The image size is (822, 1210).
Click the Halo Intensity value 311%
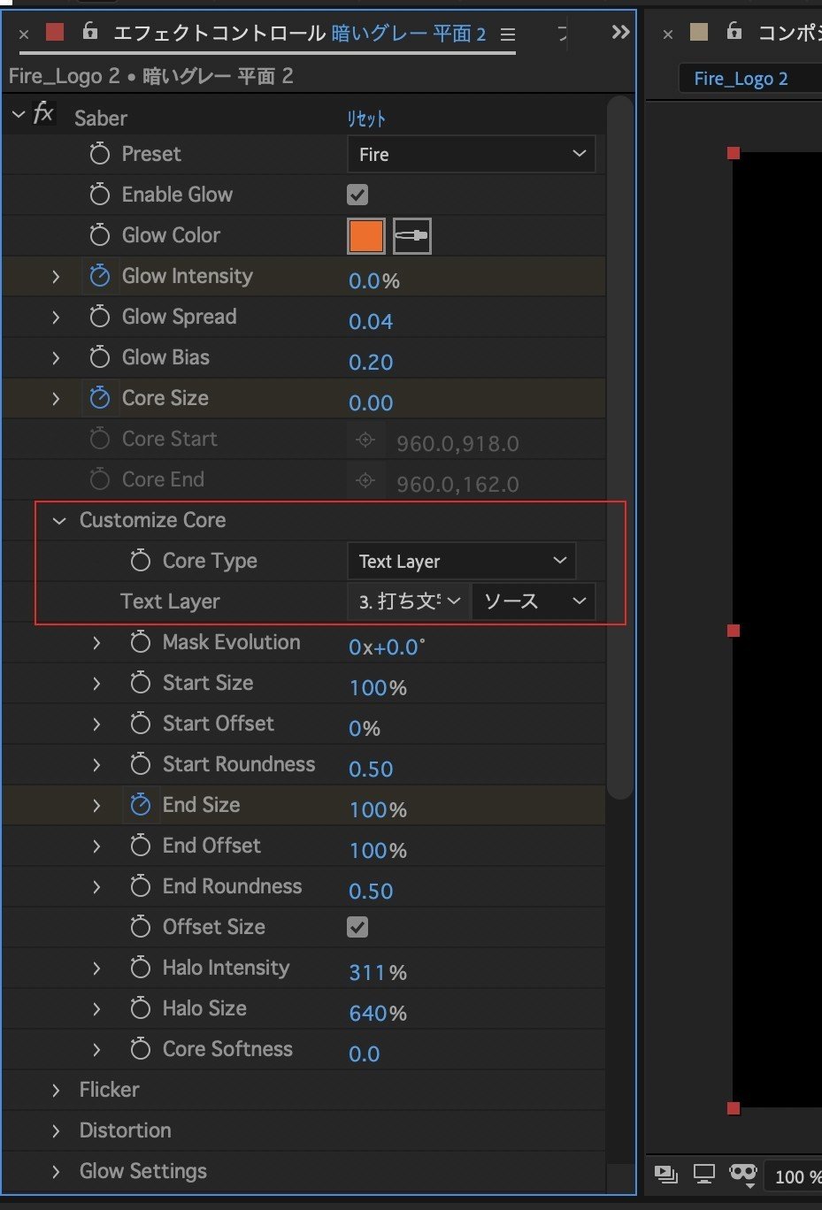(x=378, y=973)
